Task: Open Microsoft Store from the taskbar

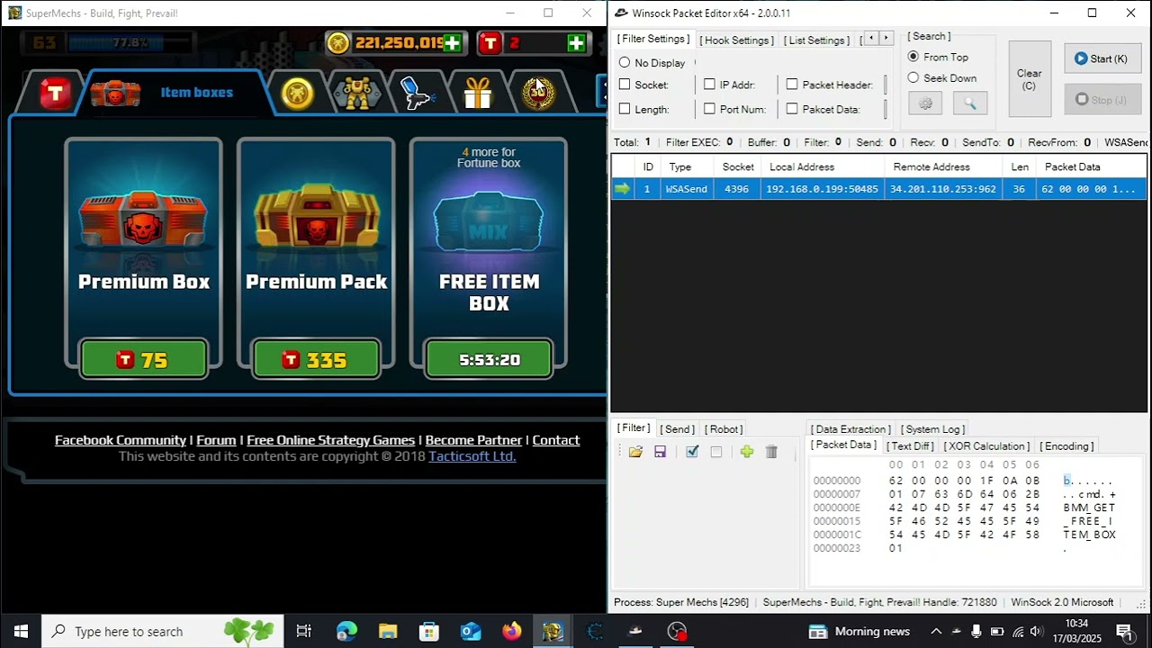Action: point(429,631)
